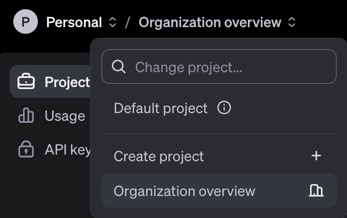Viewport: 347px width, 218px height.
Task: Click the padlock API keys icon
Action: (26, 149)
